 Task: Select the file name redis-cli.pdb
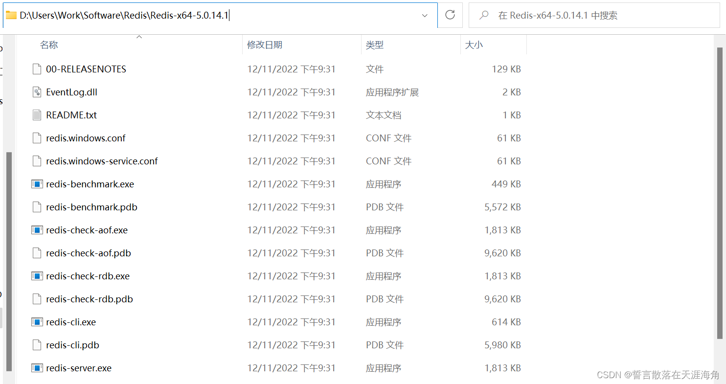pyautogui.click(x=72, y=345)
